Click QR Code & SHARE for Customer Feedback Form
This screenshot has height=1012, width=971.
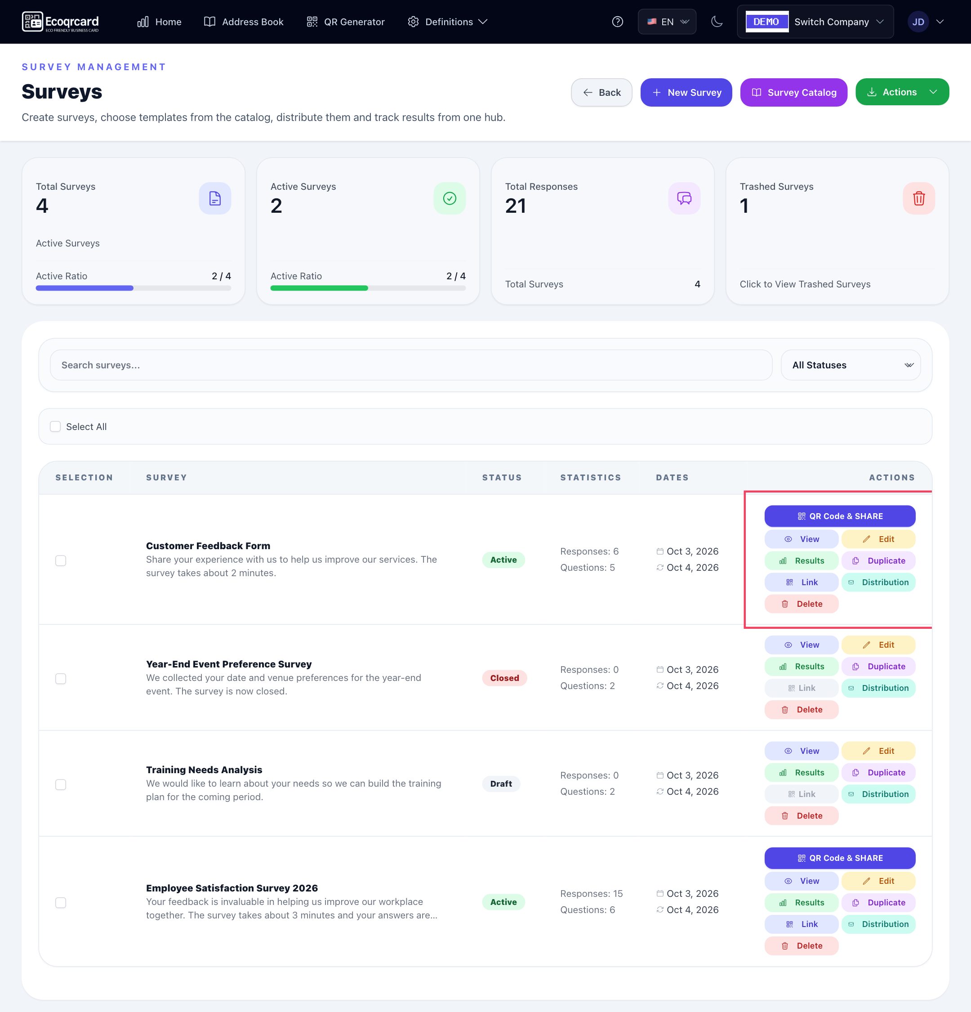pyautogui.click(x=839, y=516)
